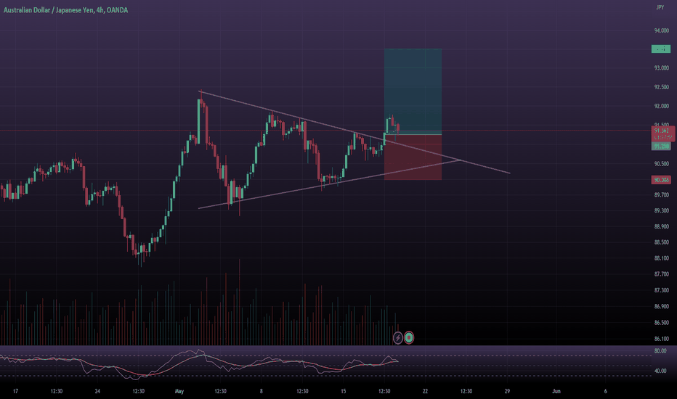Click the 90.500 price axis label
Viewport: 677px width, 399px height.
[x=662, y=164]
